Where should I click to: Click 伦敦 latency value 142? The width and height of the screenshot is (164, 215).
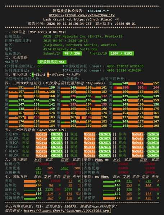pyautogui.click(x=118, y=194)
